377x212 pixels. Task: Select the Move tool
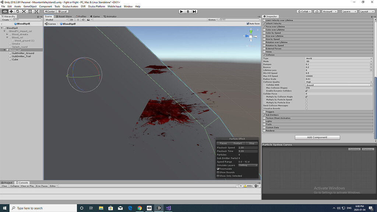click(11, 11)
